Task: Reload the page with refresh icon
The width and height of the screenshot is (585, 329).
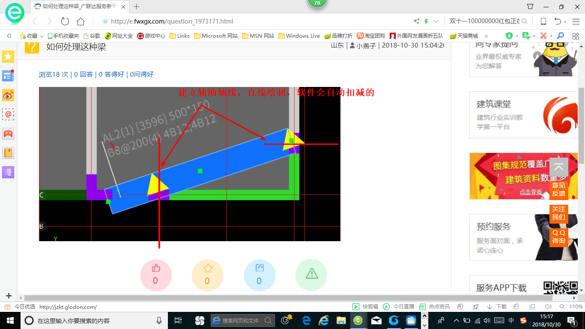Action: pyautogui.click(x=65, y=21)
